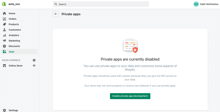Click the Discounts badge icon

4,46
